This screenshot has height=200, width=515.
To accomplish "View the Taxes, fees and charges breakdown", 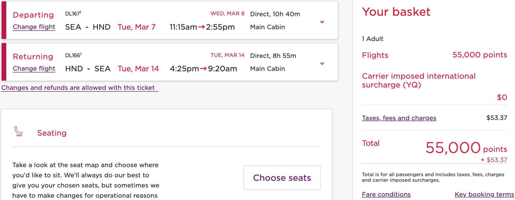I will pyautogui.click(x=399, y=118).
